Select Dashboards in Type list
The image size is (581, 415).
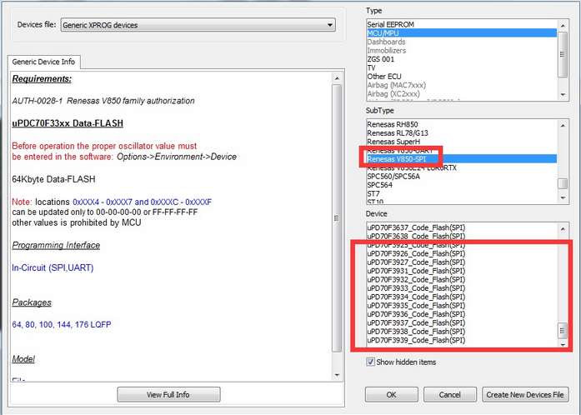(461, 42)
